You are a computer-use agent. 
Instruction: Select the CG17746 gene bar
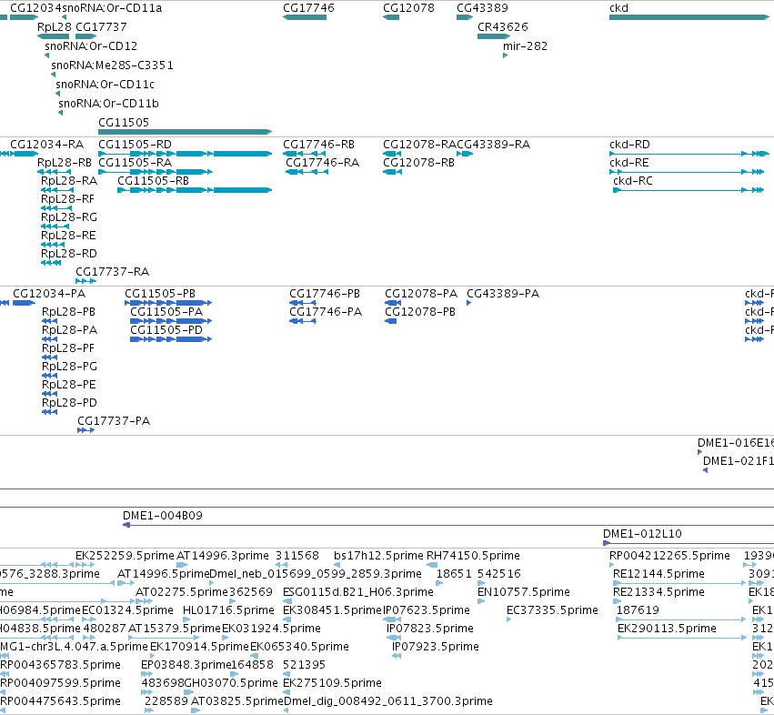point(305,17)
